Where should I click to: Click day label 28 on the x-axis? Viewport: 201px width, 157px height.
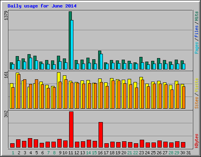[171, 153]
